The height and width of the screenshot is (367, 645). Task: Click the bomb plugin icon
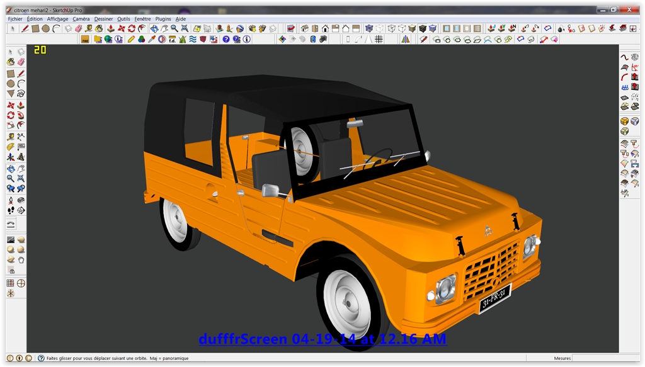click(x=560, y=28)
